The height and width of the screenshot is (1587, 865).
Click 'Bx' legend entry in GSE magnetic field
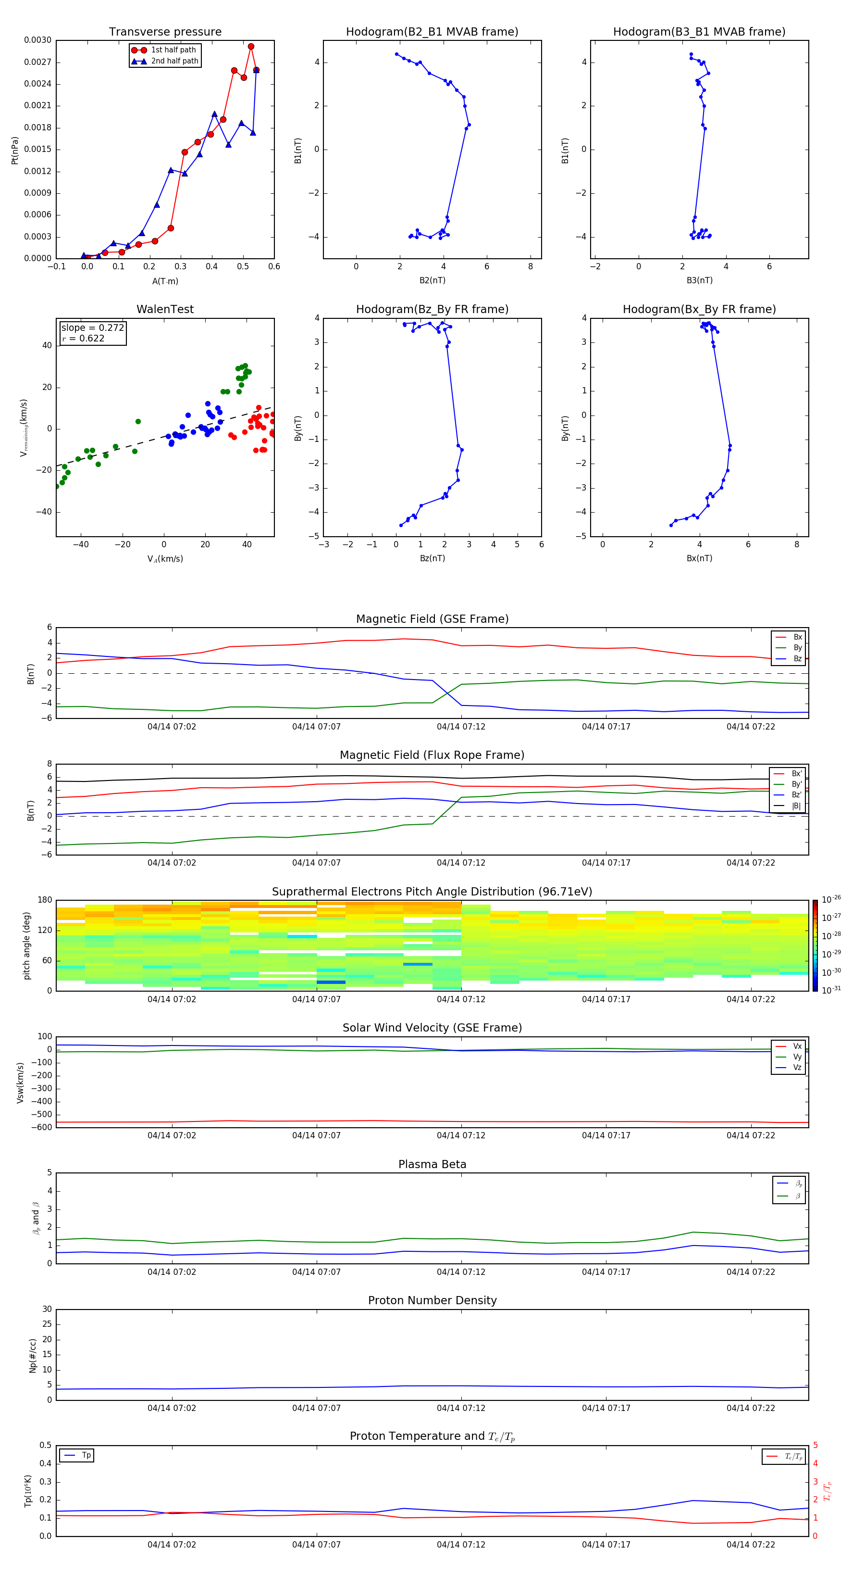789,637
